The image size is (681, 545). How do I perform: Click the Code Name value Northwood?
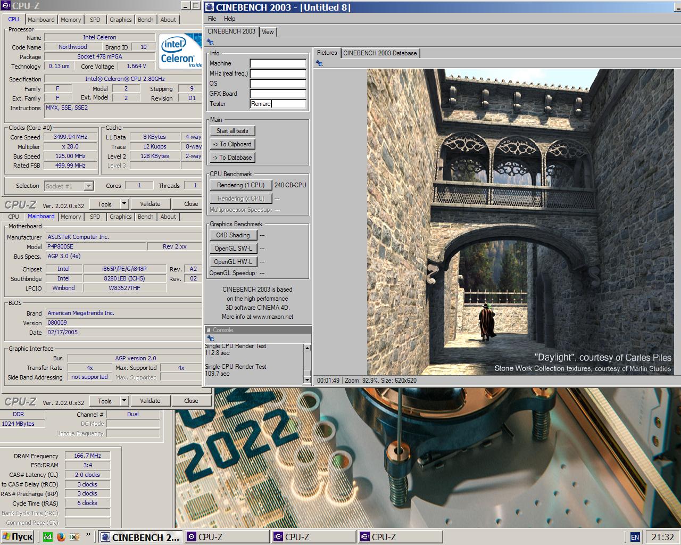(x=73, y=47)
